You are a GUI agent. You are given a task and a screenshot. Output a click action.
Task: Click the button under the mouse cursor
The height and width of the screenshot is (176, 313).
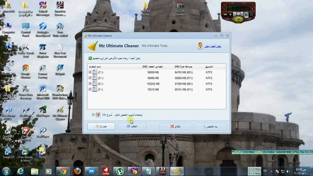(x=132, y=126)
